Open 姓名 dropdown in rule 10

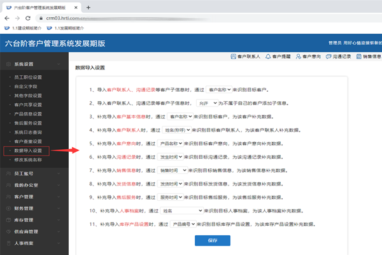click(x=181, y=210)
